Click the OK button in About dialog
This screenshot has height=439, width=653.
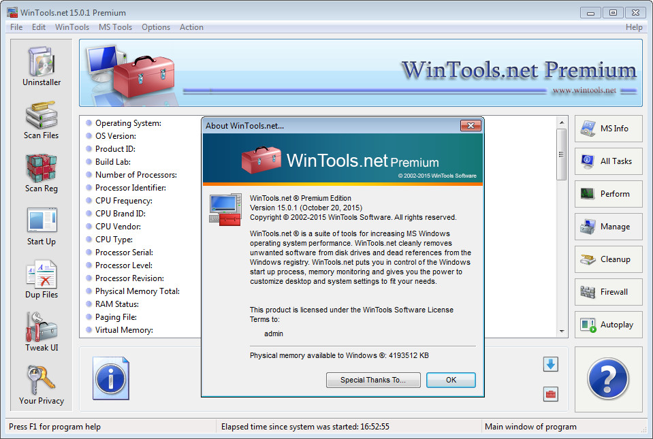point(451,380)
